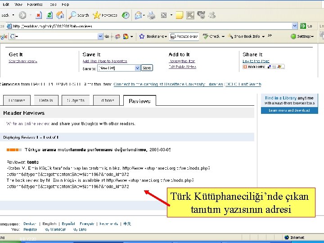Click Learn more and download banner button

point(289,110)
